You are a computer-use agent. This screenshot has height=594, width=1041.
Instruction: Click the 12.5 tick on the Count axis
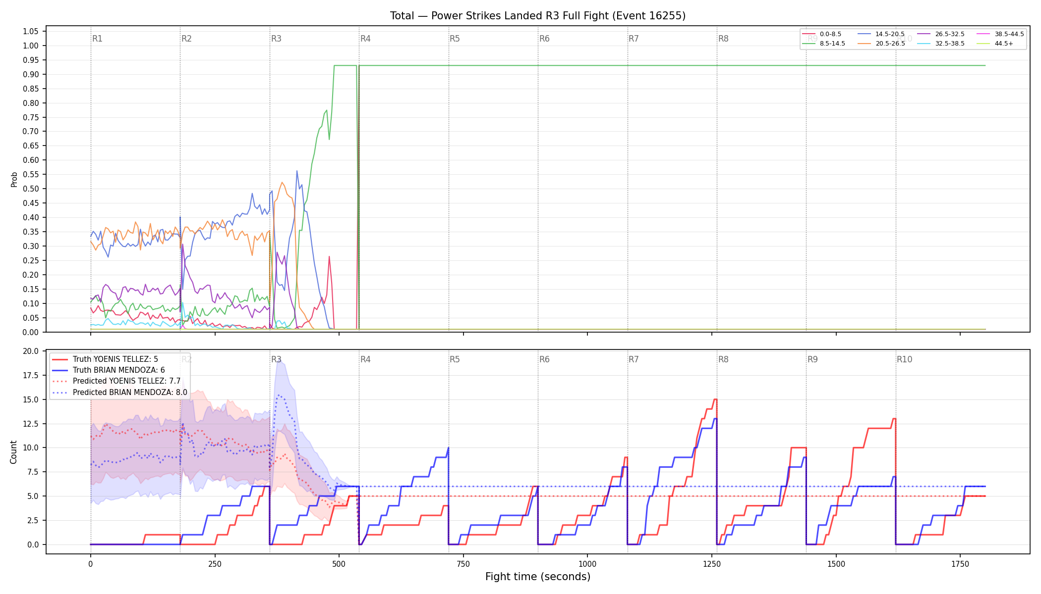[31, 424]
